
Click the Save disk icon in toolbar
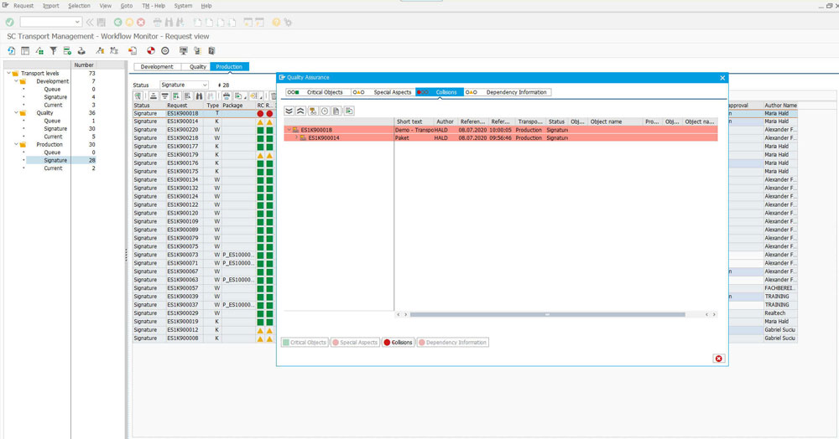pyautogui.click(x=102, y=22)
